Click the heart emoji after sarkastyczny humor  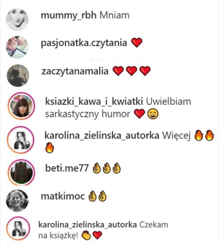(139, 114)
